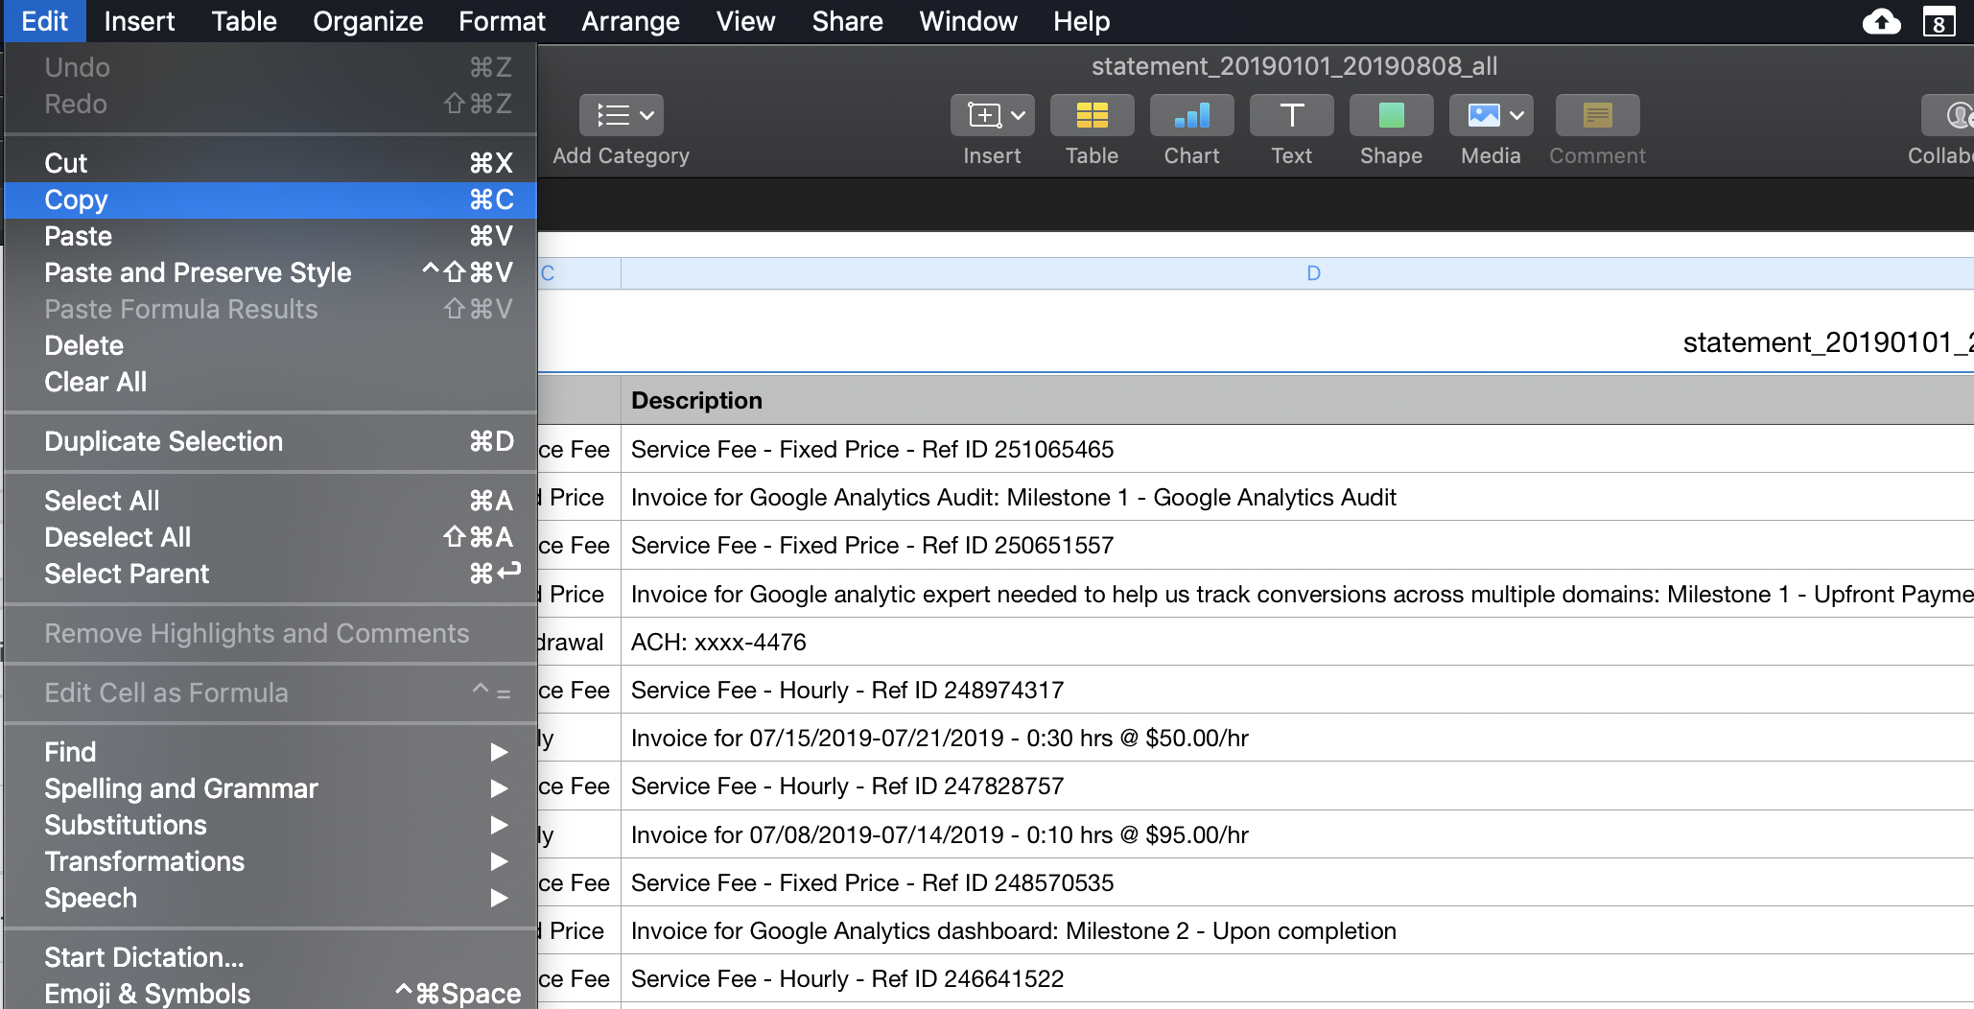Choose Deselect All from the menu

270,537
